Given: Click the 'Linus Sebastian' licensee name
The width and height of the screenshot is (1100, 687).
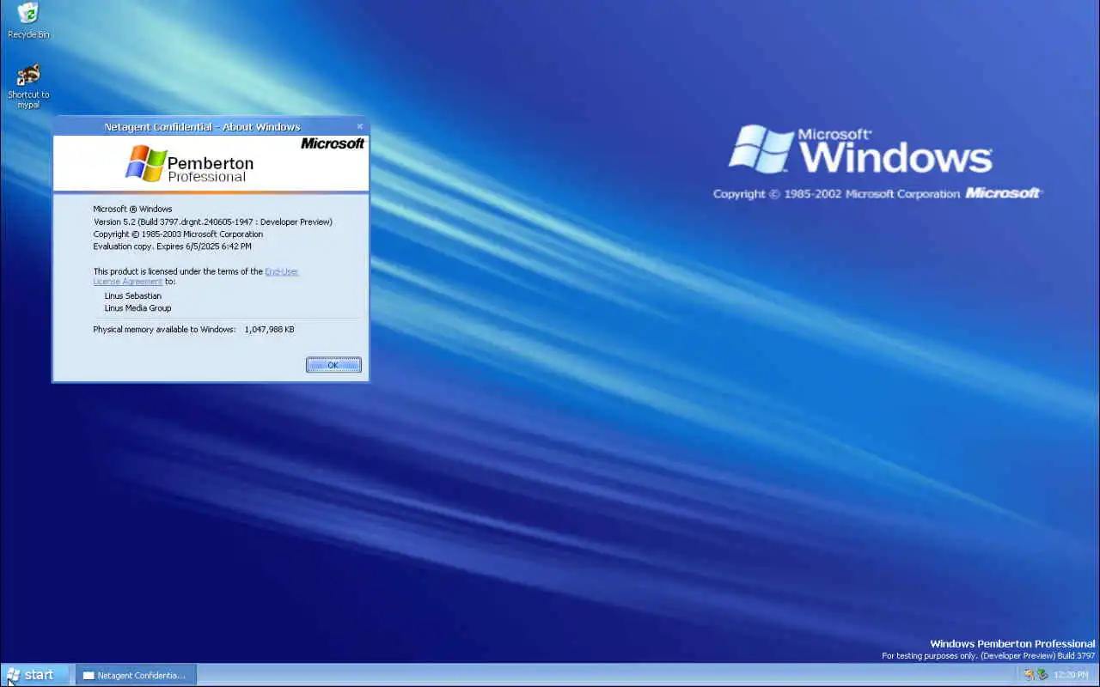Looking at the screenshot, I should (132, 295).
